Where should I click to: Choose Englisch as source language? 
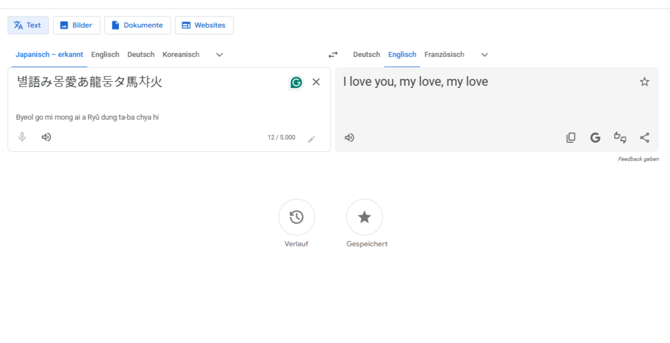point(105,55)
